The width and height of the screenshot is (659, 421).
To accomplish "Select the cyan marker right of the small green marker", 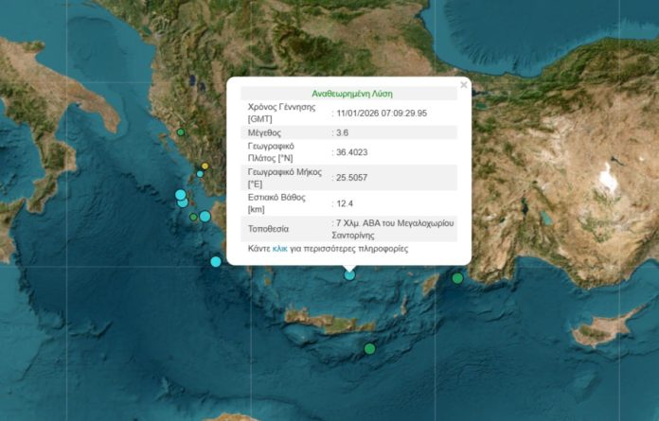I will coord(205,217).
